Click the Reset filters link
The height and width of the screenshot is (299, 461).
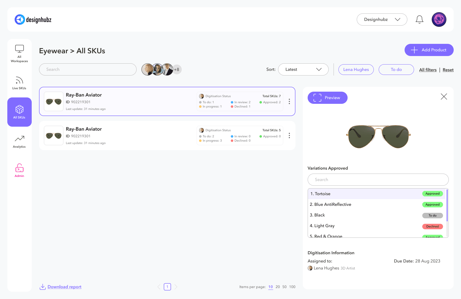tap(448, 70)
